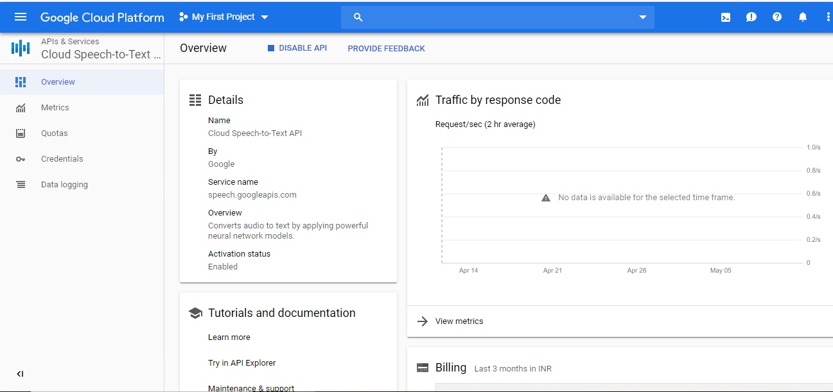Click the Last 3 months in INR text
The image size is (833, 392).
[513, 369]
